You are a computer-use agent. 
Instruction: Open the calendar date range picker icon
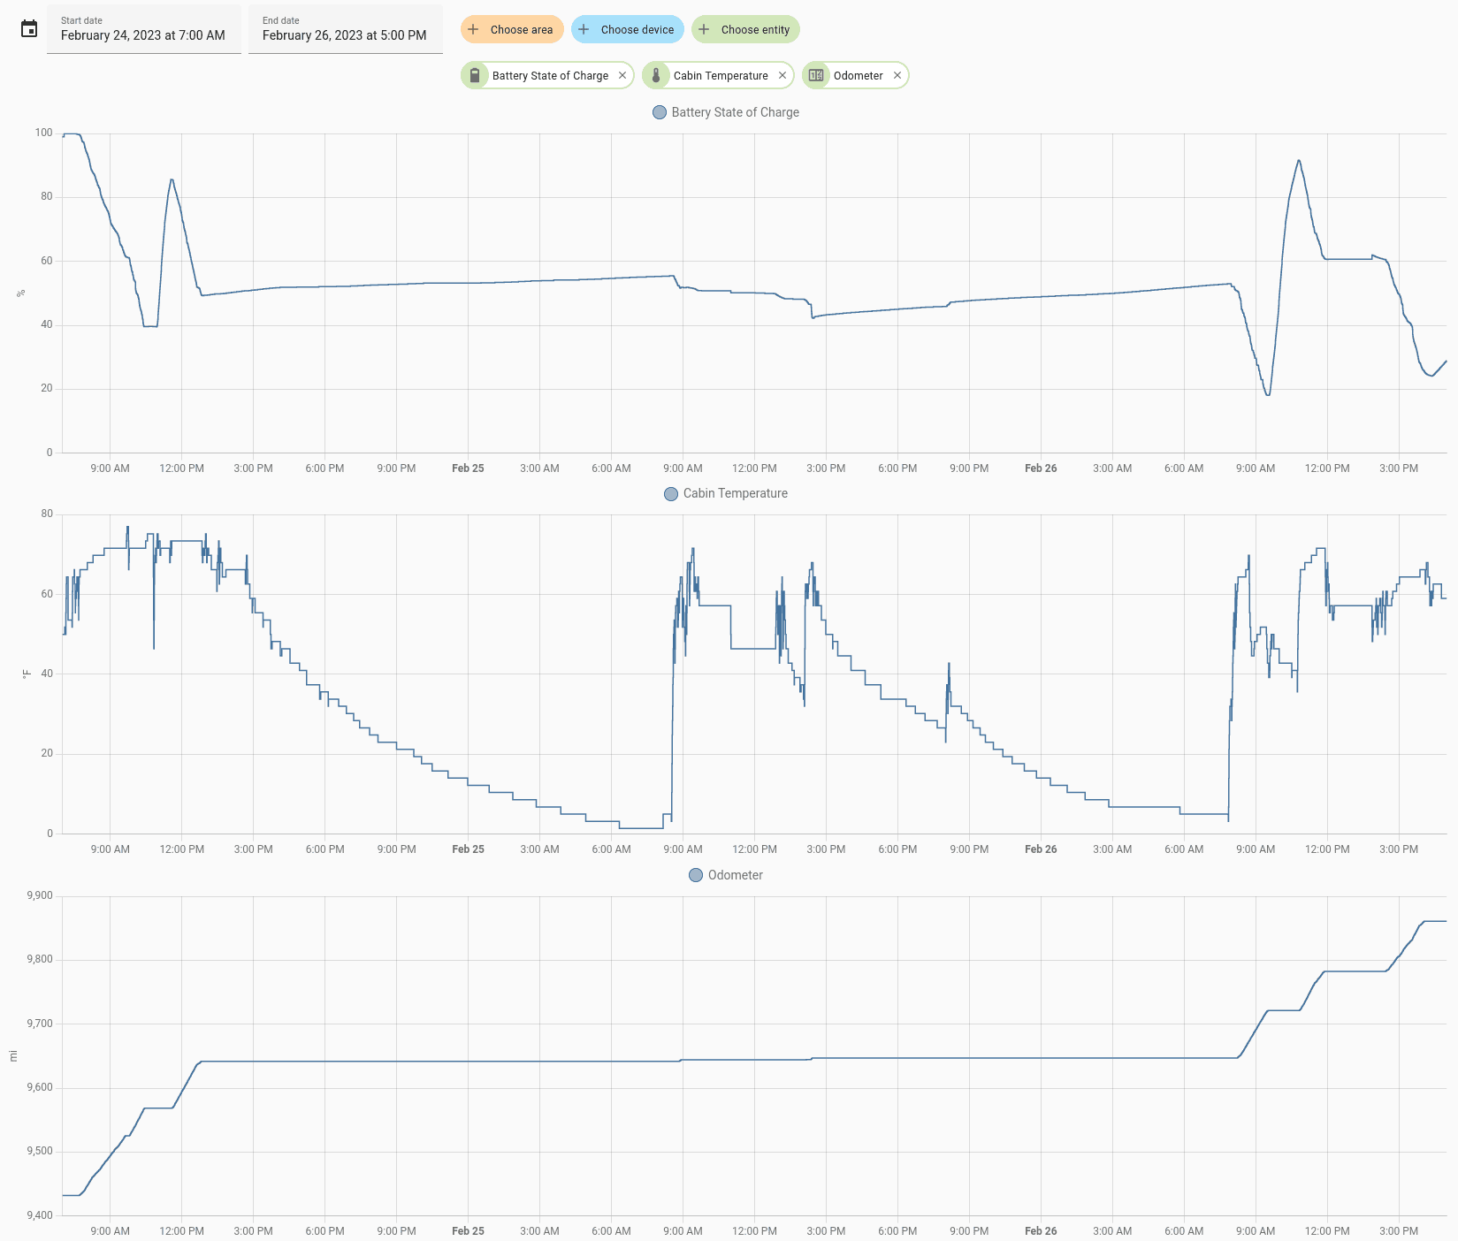29,29
